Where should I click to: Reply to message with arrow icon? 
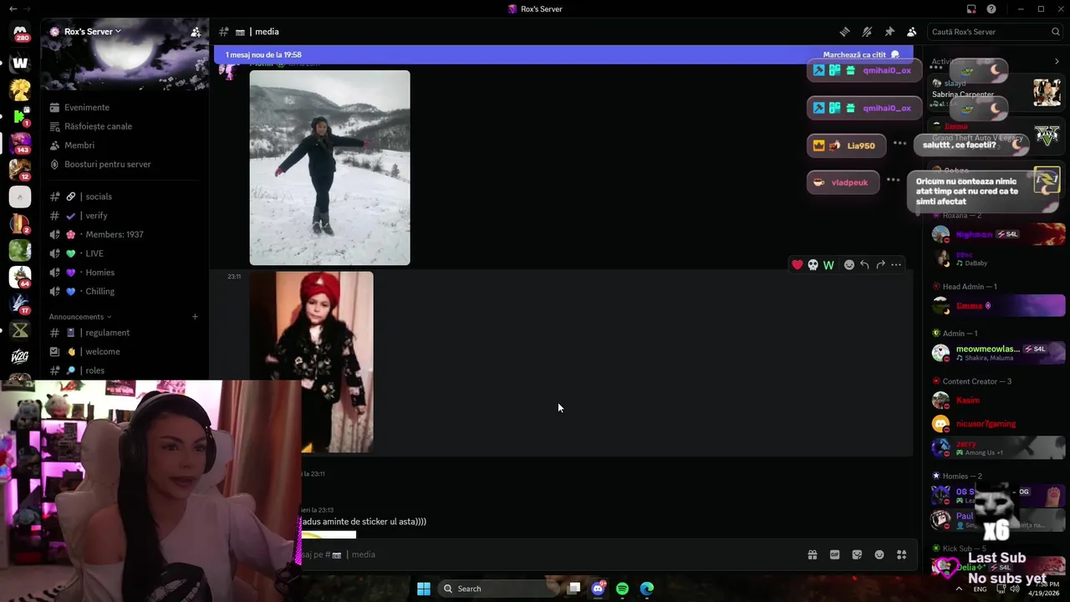864,265
